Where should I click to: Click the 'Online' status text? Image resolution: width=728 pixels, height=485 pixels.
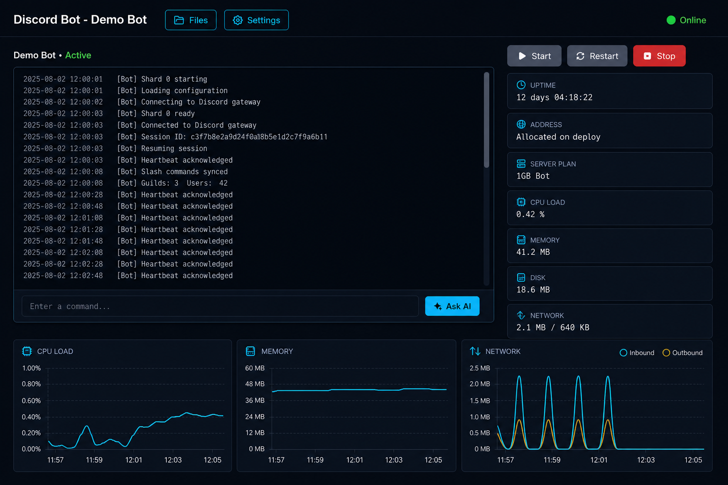click(x=693, y=20)
